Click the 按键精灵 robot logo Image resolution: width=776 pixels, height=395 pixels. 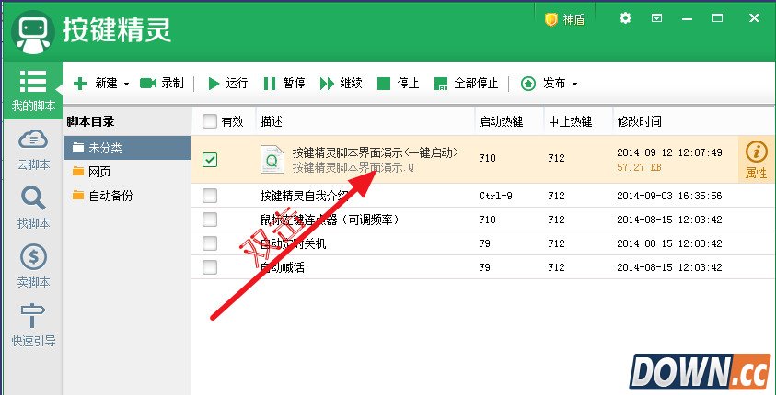[33, 31]
